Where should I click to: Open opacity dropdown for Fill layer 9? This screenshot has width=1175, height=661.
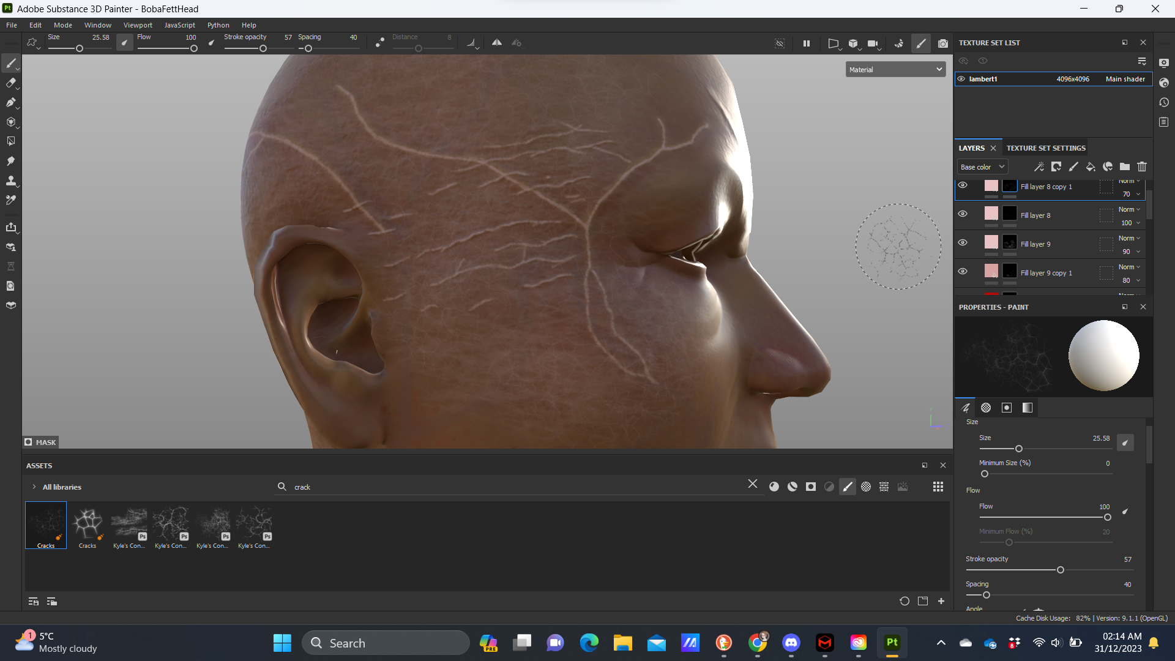click(1130, 252)
